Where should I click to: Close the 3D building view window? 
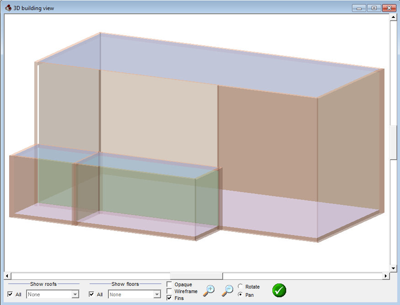pyautogui.click(x=389, y=8)
